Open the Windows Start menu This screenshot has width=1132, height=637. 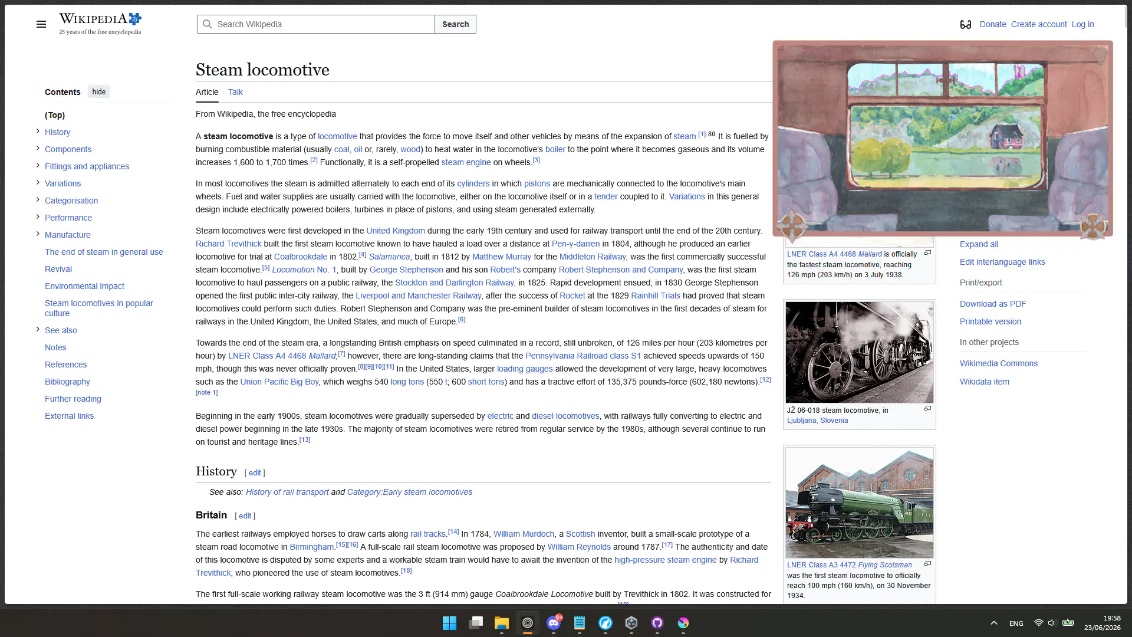coord(449,623)
